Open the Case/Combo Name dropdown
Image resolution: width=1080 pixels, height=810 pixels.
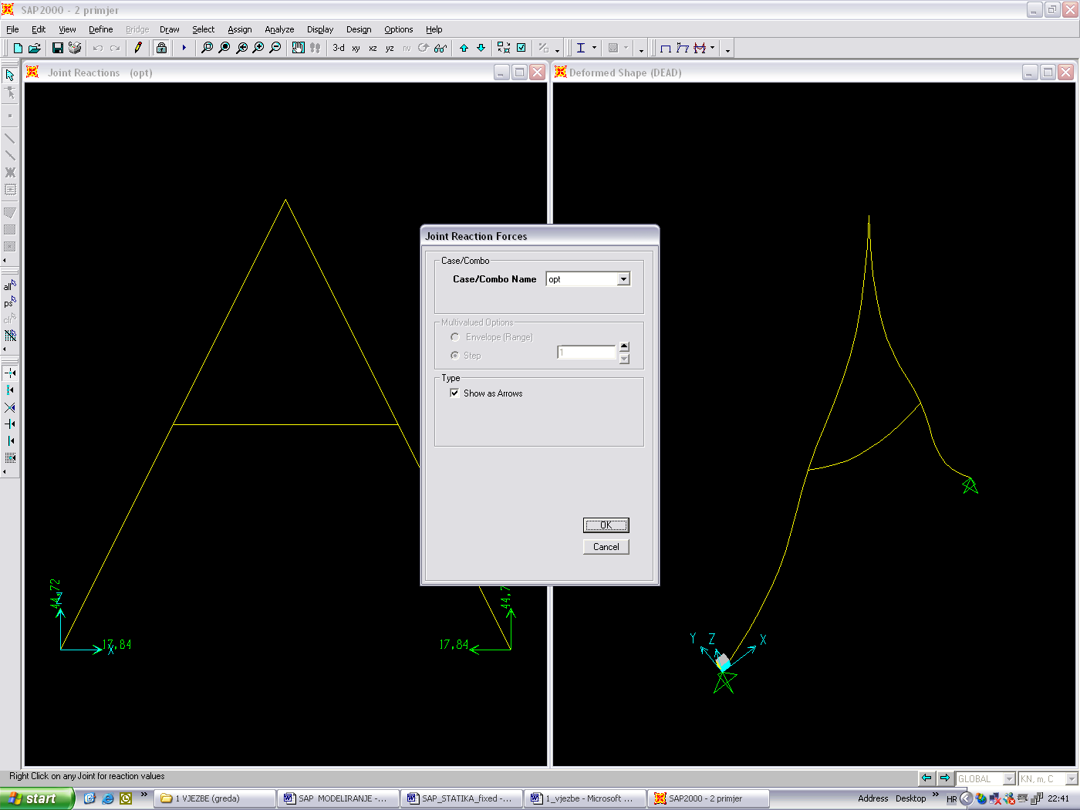coord(623,279)
